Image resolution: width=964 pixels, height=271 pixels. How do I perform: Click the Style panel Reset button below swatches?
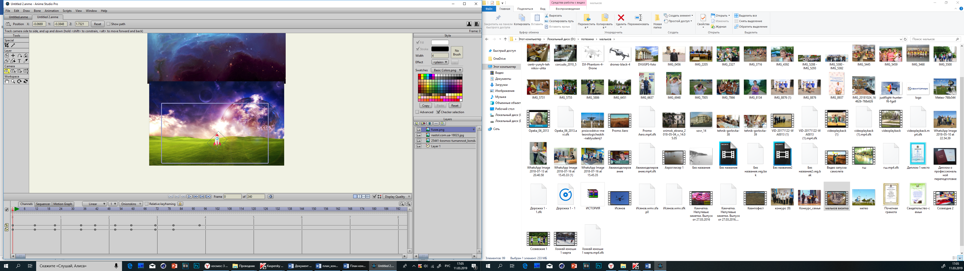pos(455,106)
